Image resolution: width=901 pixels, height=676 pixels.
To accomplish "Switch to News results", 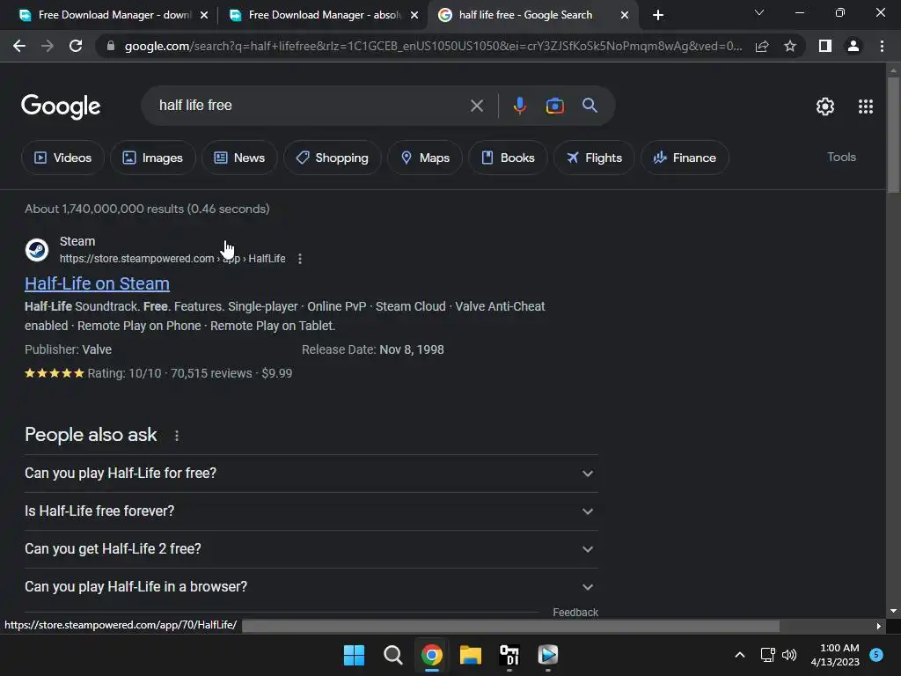I will coord(239,158).
